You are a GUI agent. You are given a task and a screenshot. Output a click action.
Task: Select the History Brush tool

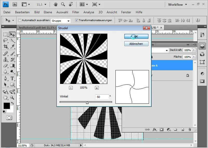pyautogui.click(x=12, y=60)
